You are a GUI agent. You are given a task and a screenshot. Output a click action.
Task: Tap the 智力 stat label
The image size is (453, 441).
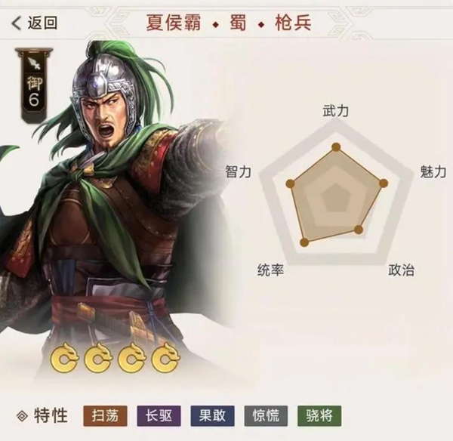click(239, 172)
